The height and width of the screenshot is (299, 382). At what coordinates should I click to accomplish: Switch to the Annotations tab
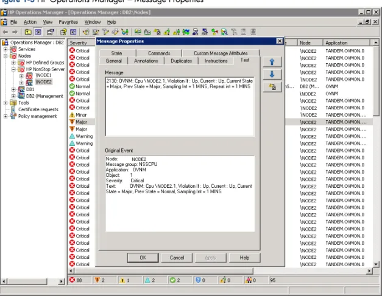tap(146, 61)
